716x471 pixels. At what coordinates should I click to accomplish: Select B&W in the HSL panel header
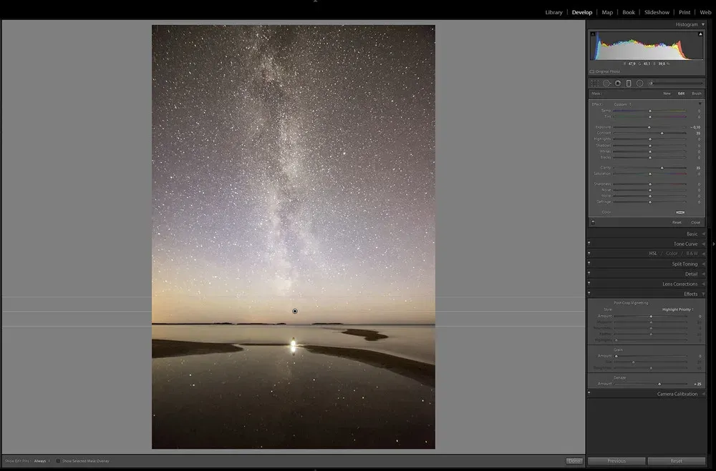tap(692, 254)
